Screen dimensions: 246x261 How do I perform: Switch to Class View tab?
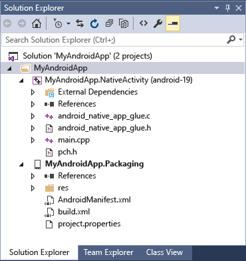tap(164, 252)
